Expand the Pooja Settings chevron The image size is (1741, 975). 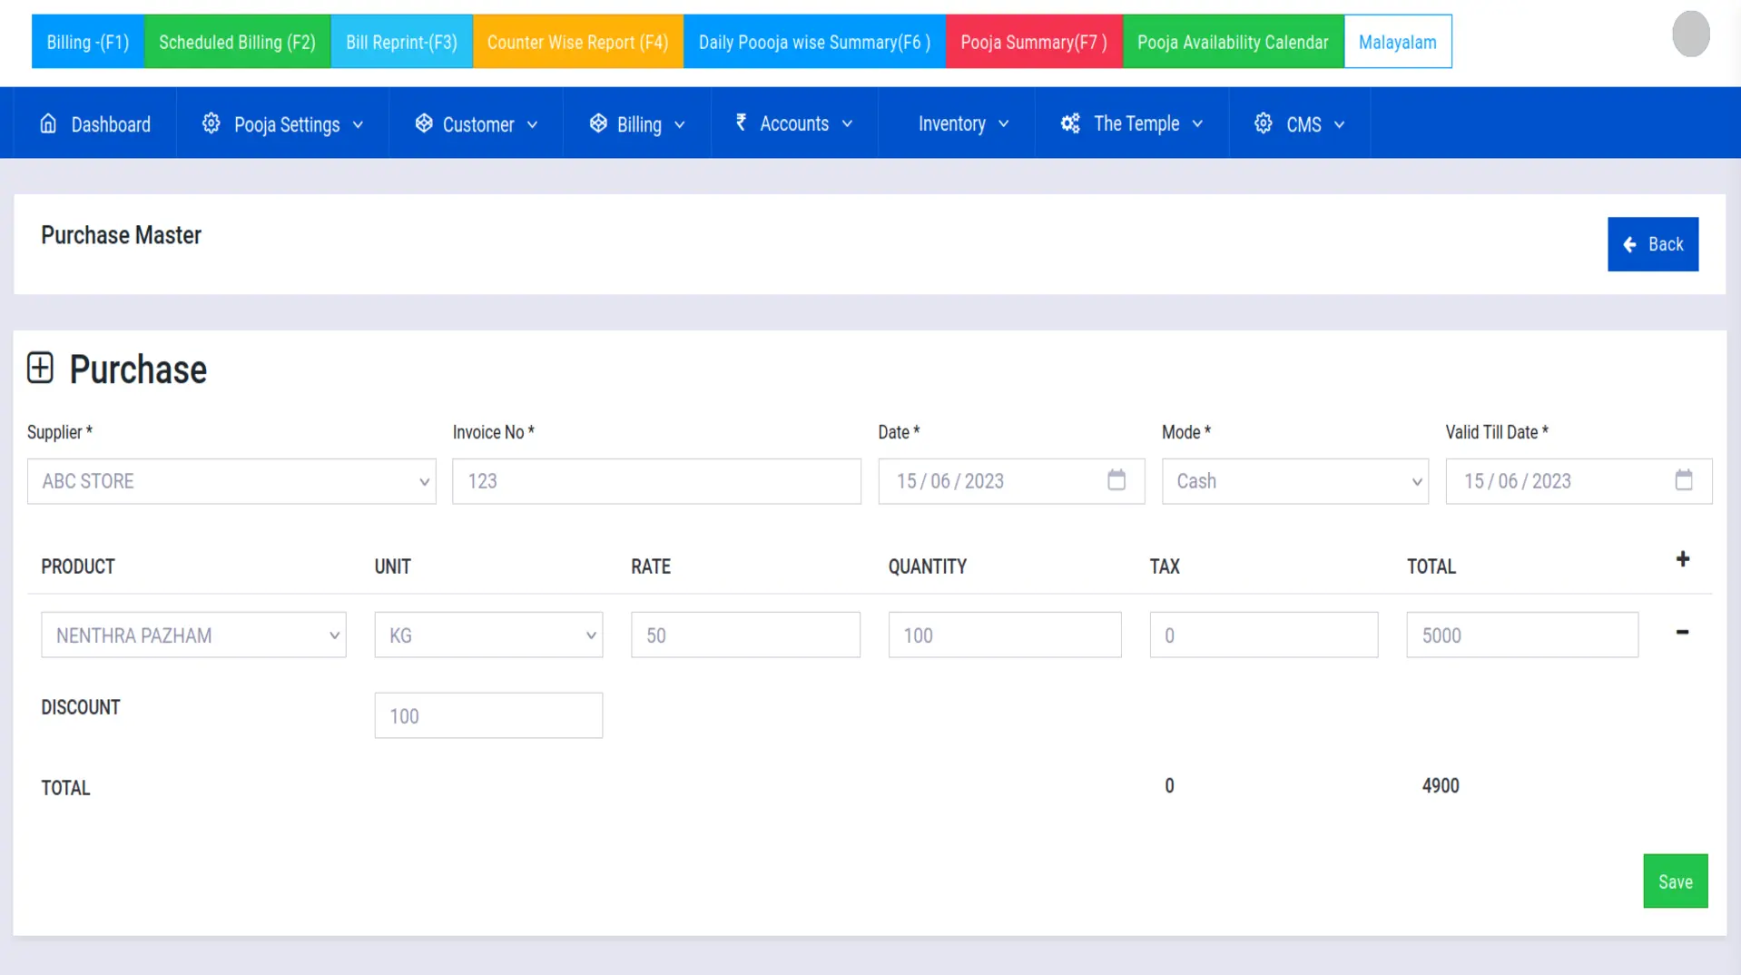[358, 125]
